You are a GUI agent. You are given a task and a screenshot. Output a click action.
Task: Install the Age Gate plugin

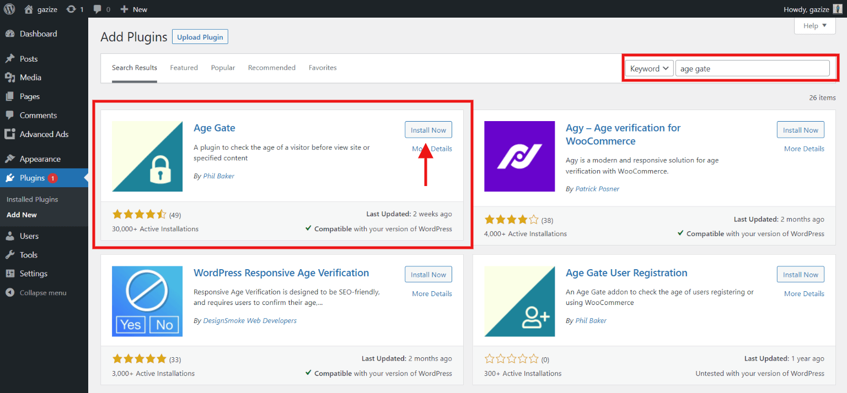point(428,130)
